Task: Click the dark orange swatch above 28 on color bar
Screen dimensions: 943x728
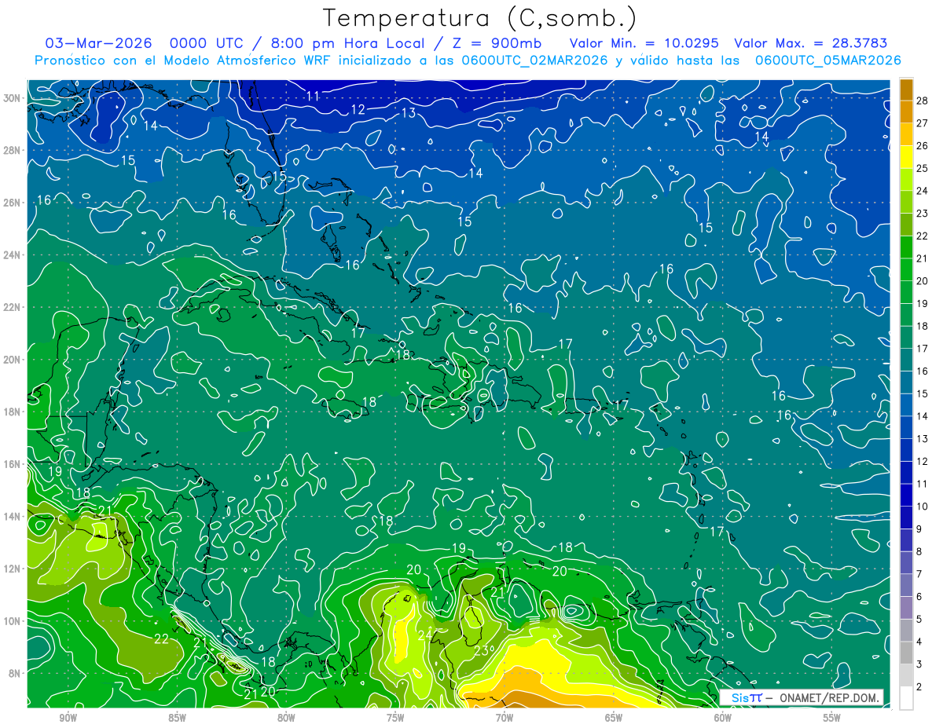Action: [906, 90]
